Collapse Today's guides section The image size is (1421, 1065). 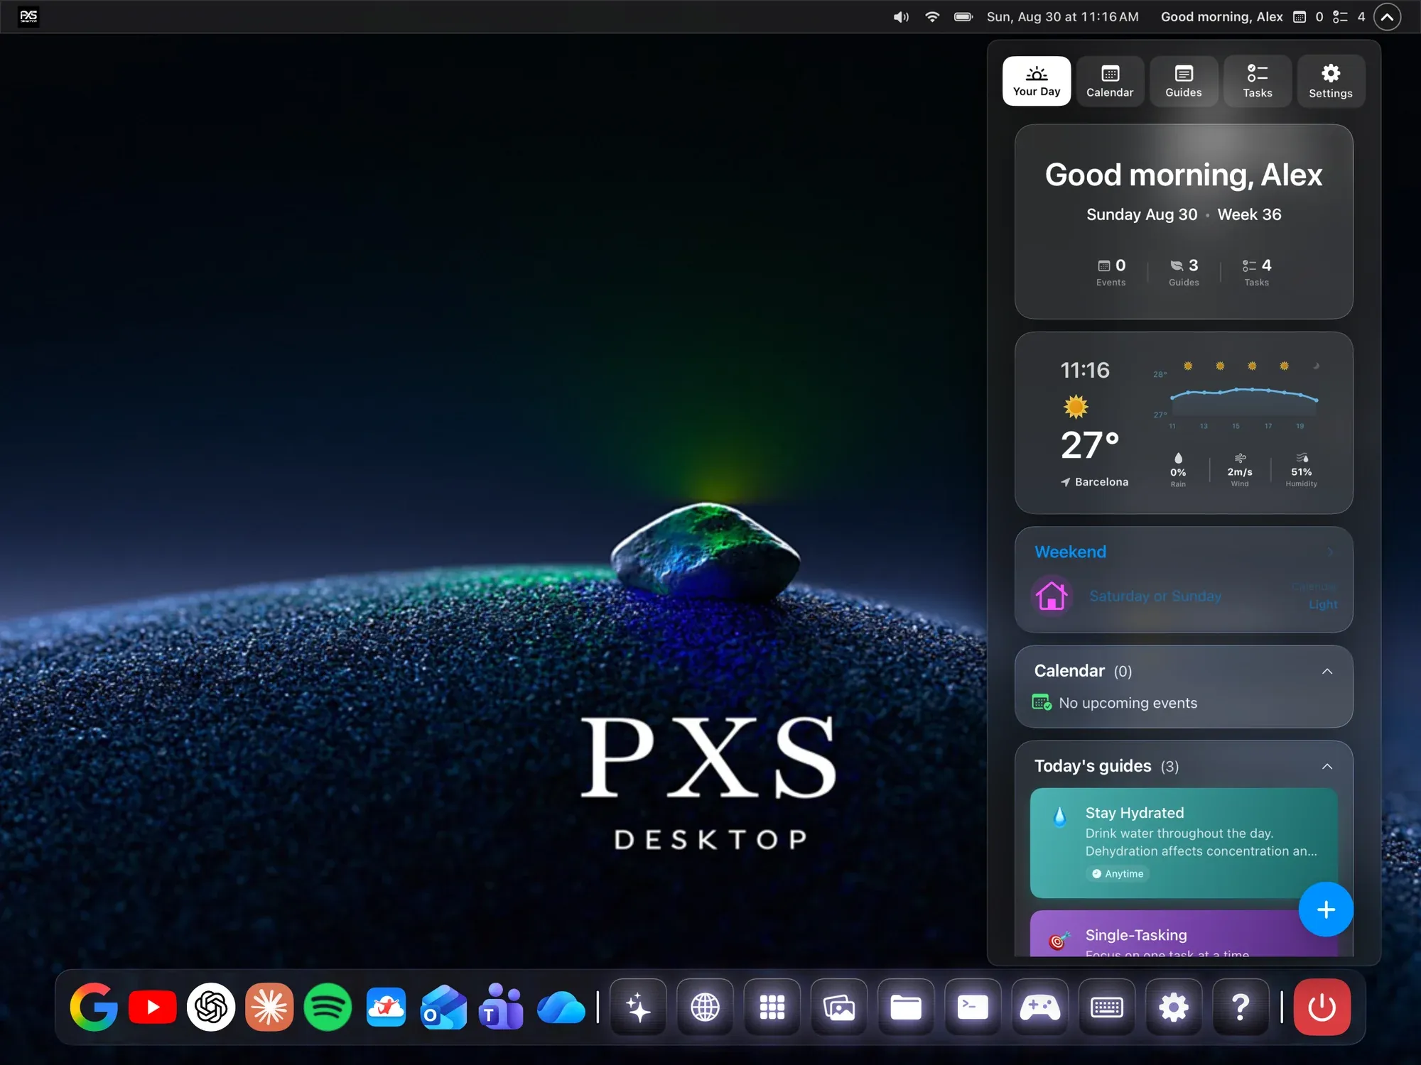click(1327, 766)
